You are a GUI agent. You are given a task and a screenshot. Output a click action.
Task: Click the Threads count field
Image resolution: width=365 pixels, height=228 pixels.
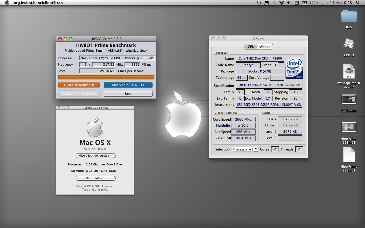click(x=299, y=149)
